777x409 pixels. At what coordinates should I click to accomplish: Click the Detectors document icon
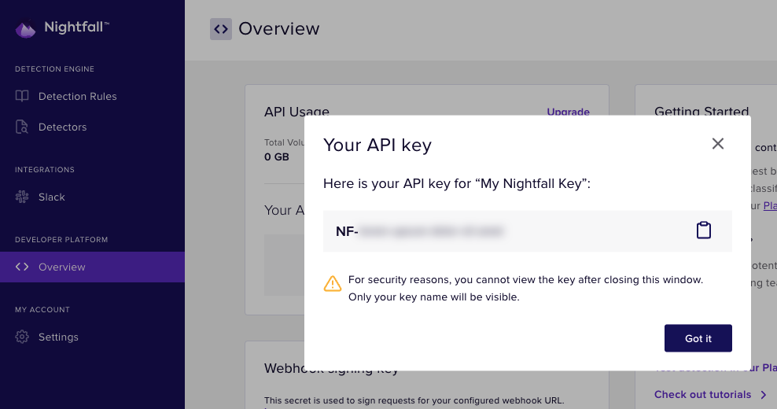(x=22, y=127)
